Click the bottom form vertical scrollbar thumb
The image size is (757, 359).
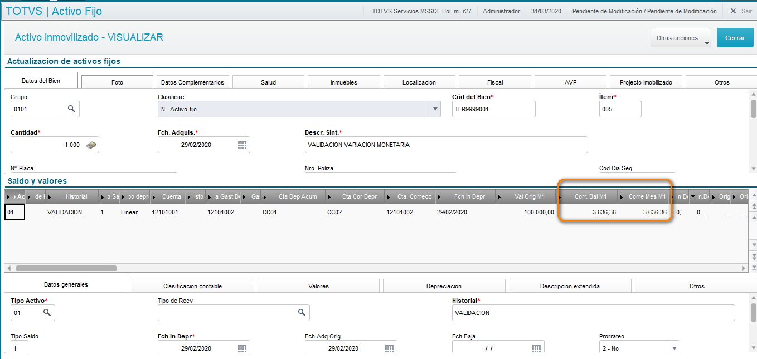tap(754, 313)
